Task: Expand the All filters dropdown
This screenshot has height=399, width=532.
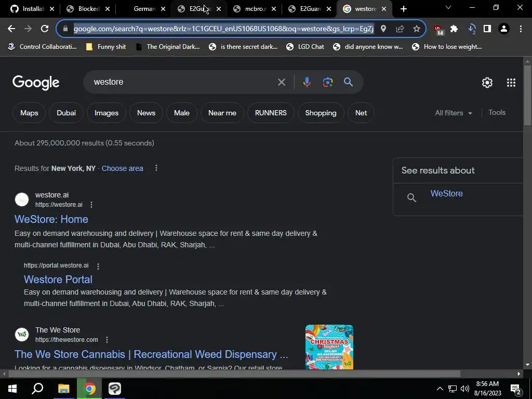Action: 454,113
